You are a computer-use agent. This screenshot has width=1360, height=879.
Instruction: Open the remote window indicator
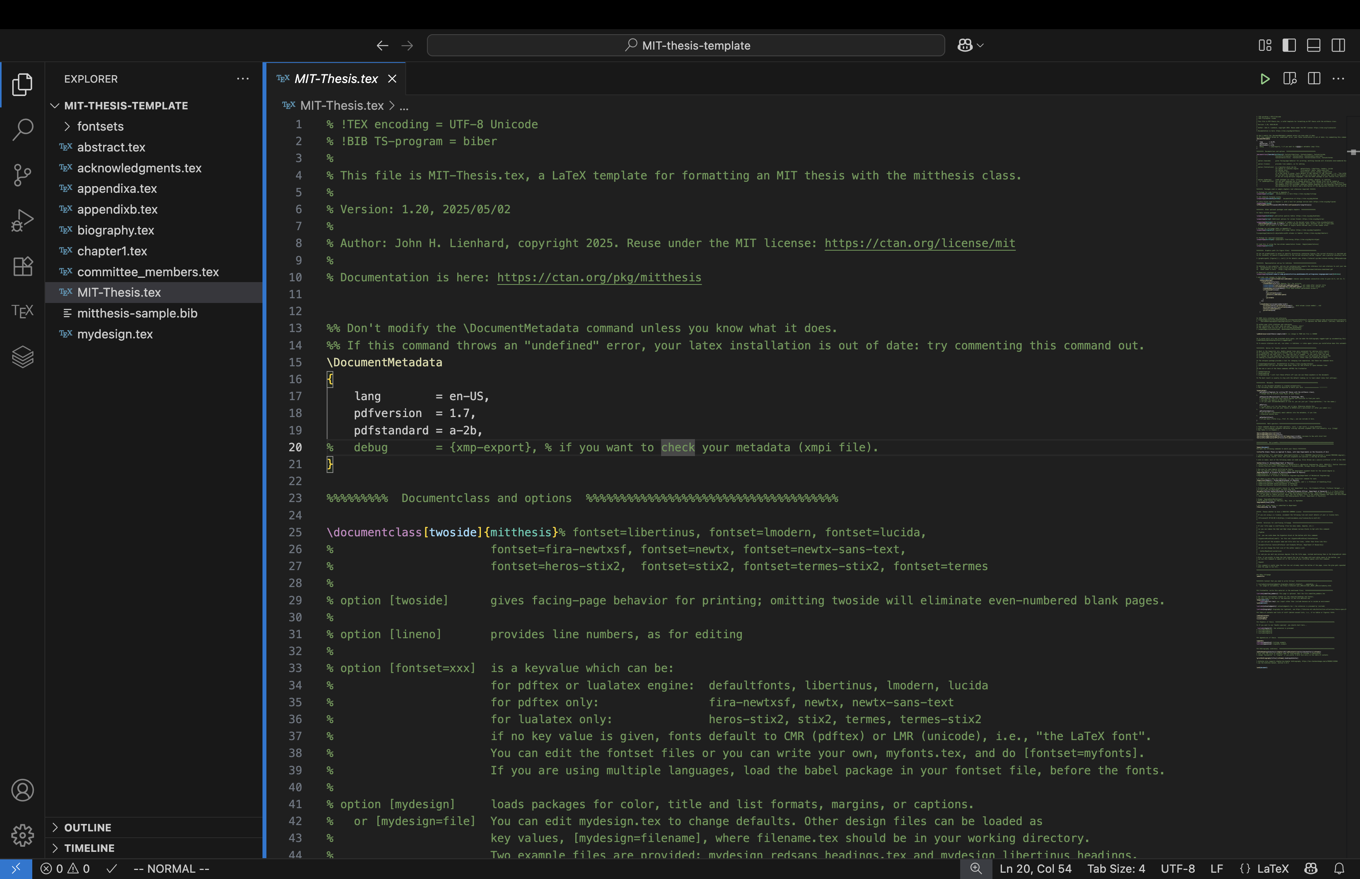tap(15, 869)
